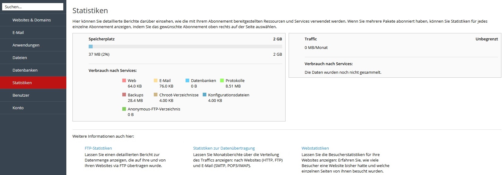This screenshot has height=175, width=502.
Task: Go to E-Mail section
Action: pos(33,32)
